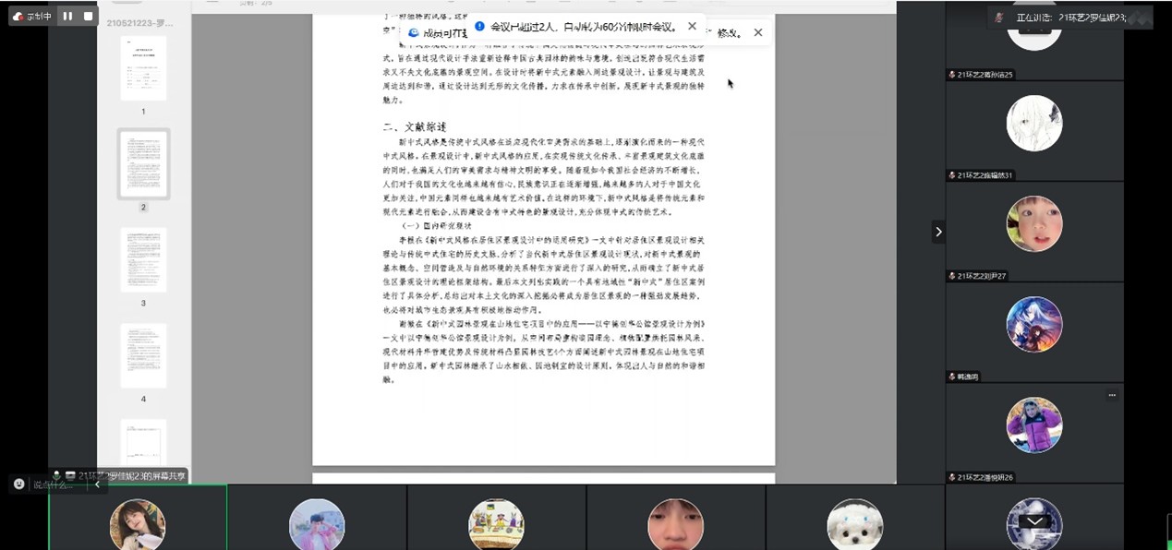
Task: Select page 1 thumbnail in sidebar
Action: pos(143,68)
